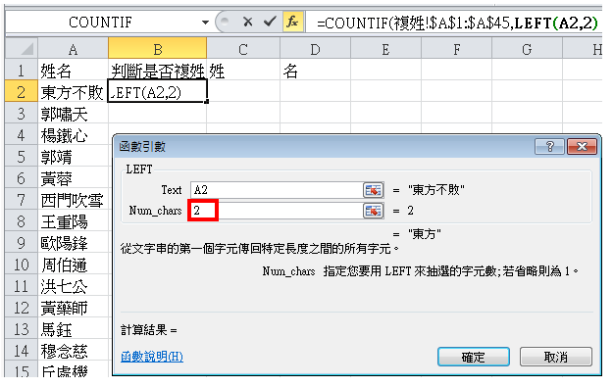Click cell C1 containing 姓
Viewport: 613px width, 387px height.
point(243,71)
